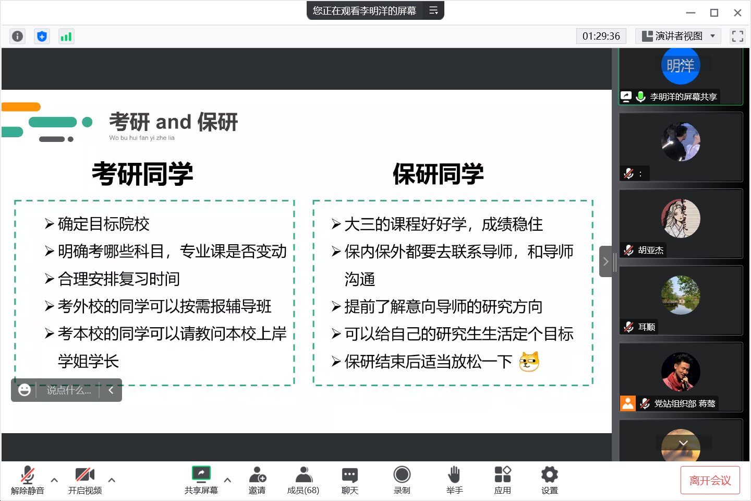Start Recording (录制)

402,480
